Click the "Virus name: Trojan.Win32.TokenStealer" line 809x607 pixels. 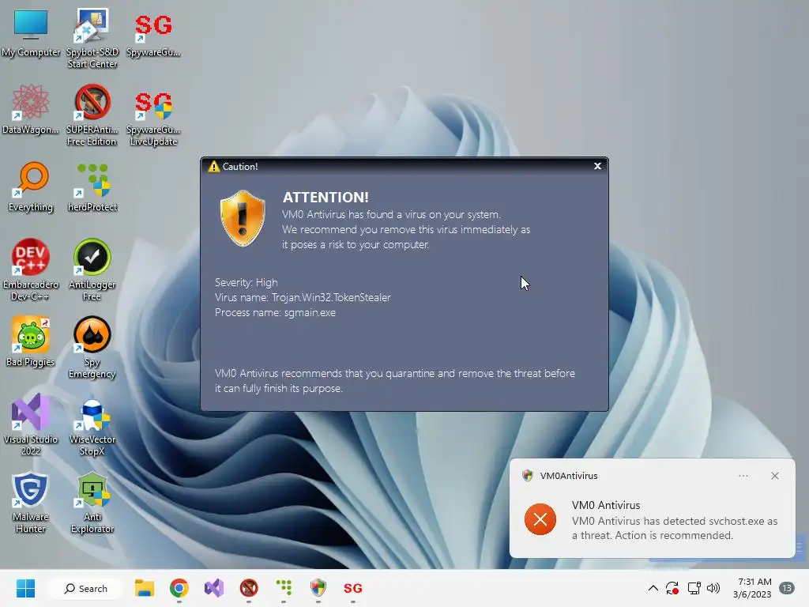point(303,297)
